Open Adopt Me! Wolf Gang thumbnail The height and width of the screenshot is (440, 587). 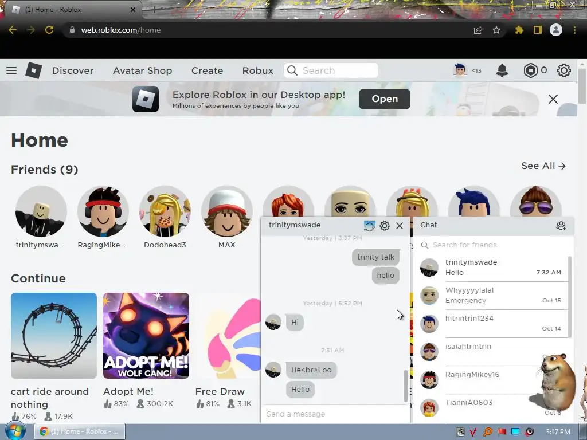146,336
